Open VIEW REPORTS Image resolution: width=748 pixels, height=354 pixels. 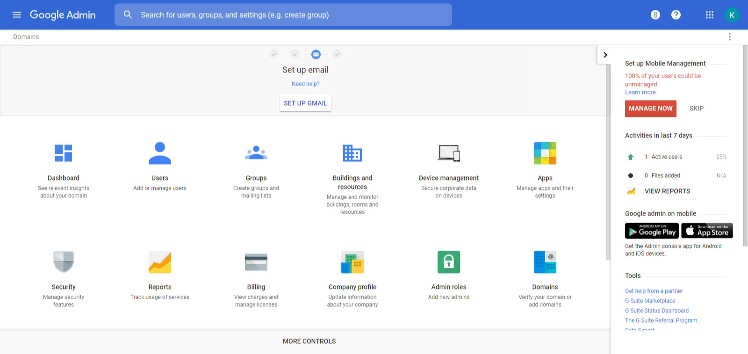tap(667, 191)
